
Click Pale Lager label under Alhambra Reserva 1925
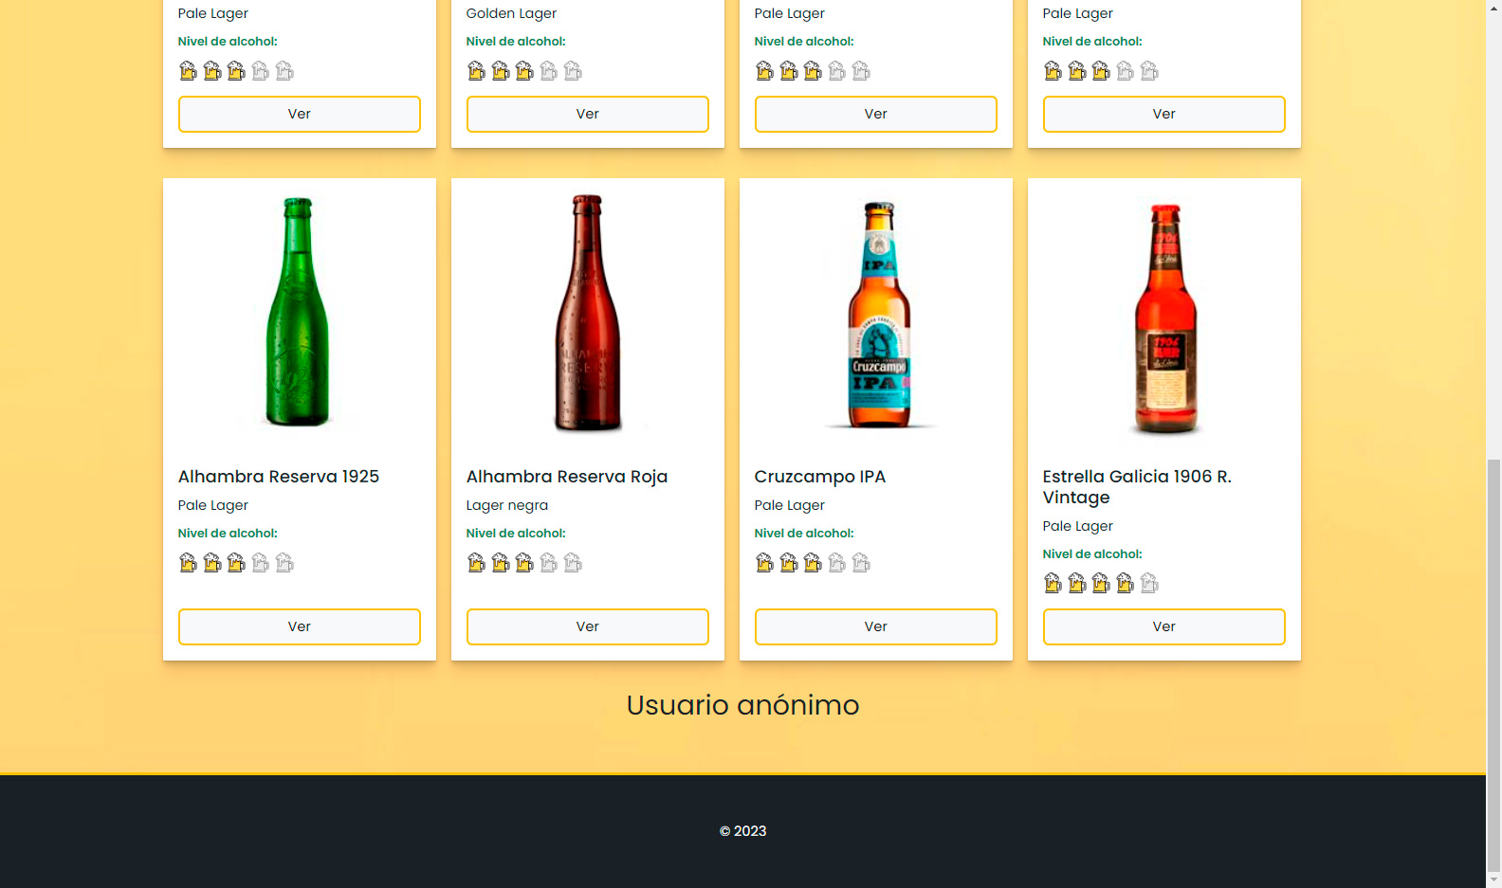pos(213,505)
